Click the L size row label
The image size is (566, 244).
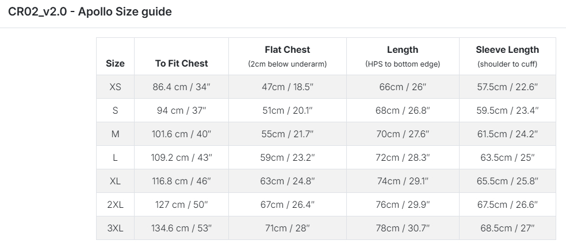(115, 157)
